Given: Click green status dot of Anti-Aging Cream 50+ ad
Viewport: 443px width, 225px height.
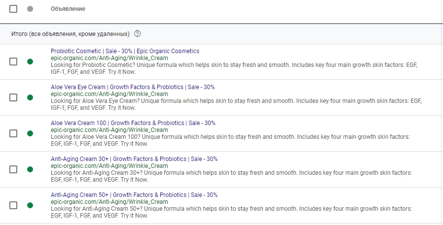Looking at the screenshot, I should [30, 205].
